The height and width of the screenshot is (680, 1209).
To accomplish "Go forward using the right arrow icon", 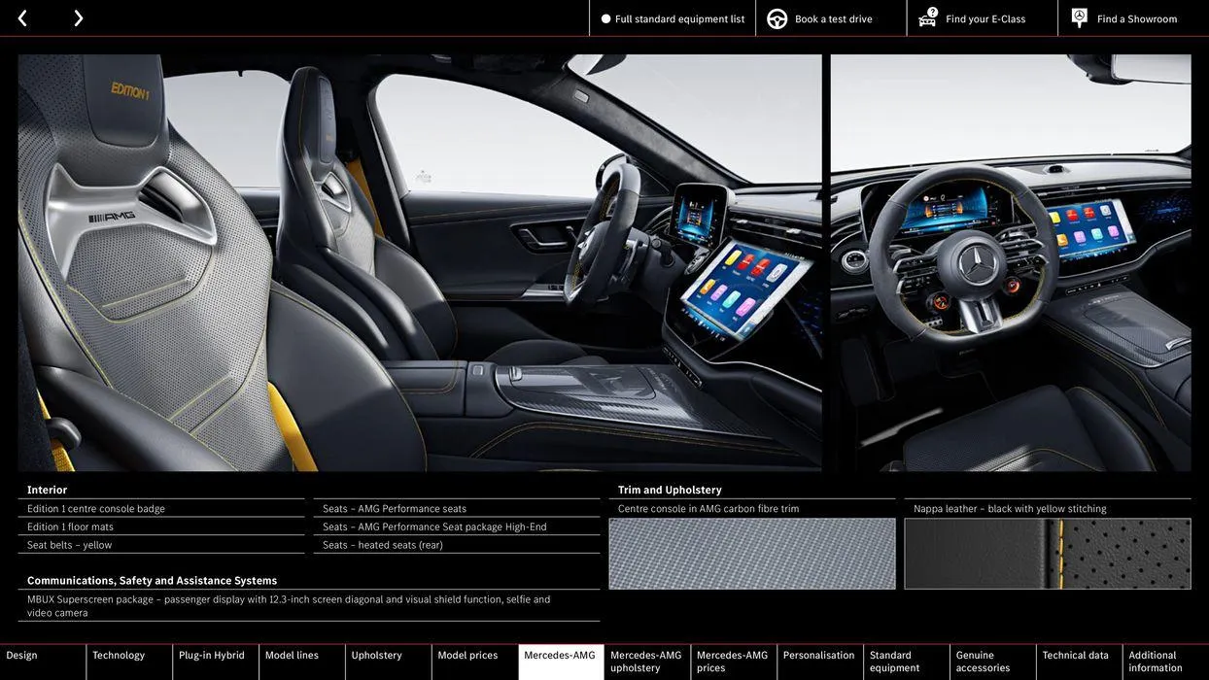I will pos(77,16).
